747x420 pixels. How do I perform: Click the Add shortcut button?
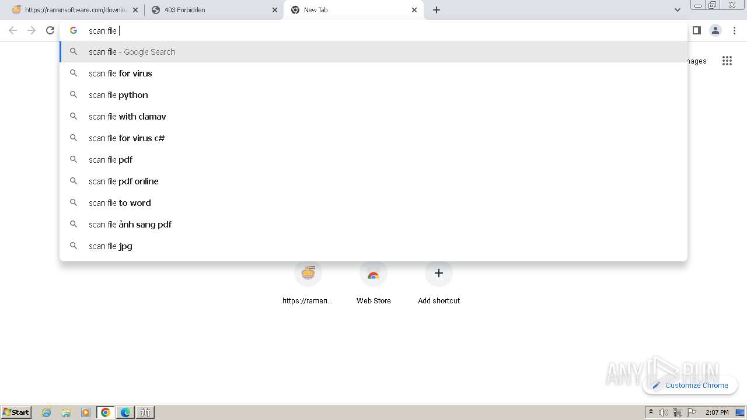pyautogui.click(x=439, y=283)
